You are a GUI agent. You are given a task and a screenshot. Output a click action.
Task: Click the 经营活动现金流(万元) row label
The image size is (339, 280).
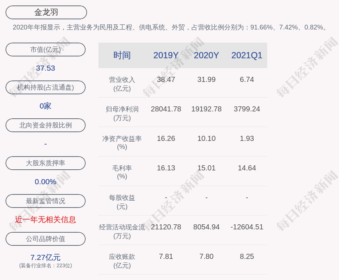click(122, 232)
